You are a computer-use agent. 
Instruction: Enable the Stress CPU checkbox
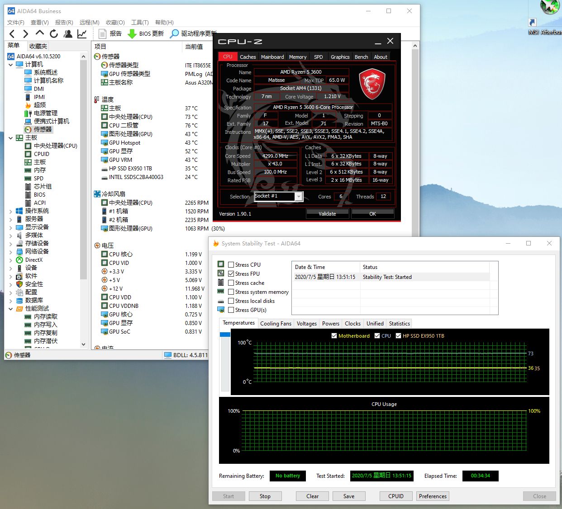coord(231,265)
